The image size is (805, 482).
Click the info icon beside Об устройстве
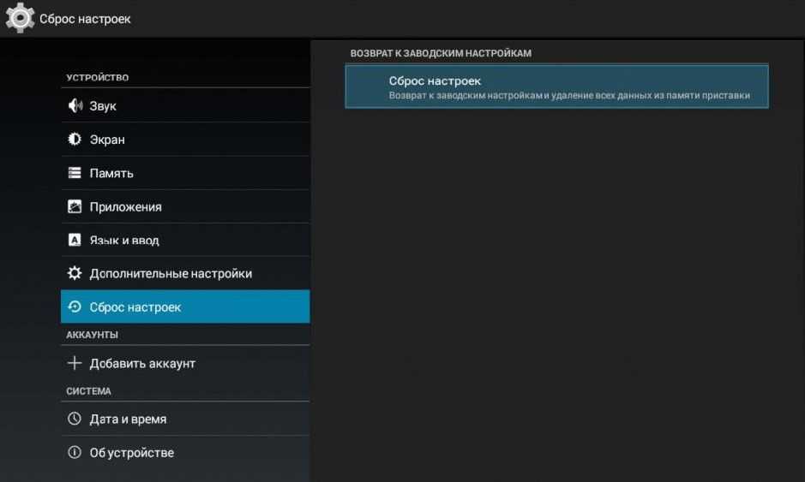coord(75,453)
